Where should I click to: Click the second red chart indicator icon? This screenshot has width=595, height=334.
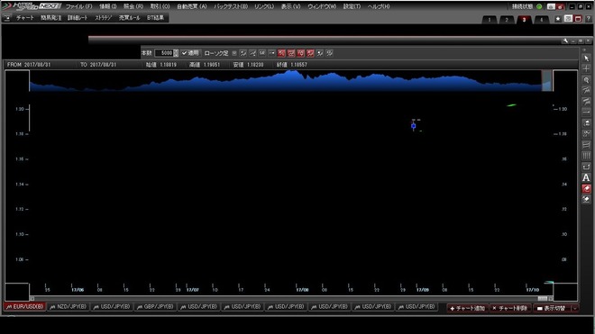pos(291,53)
